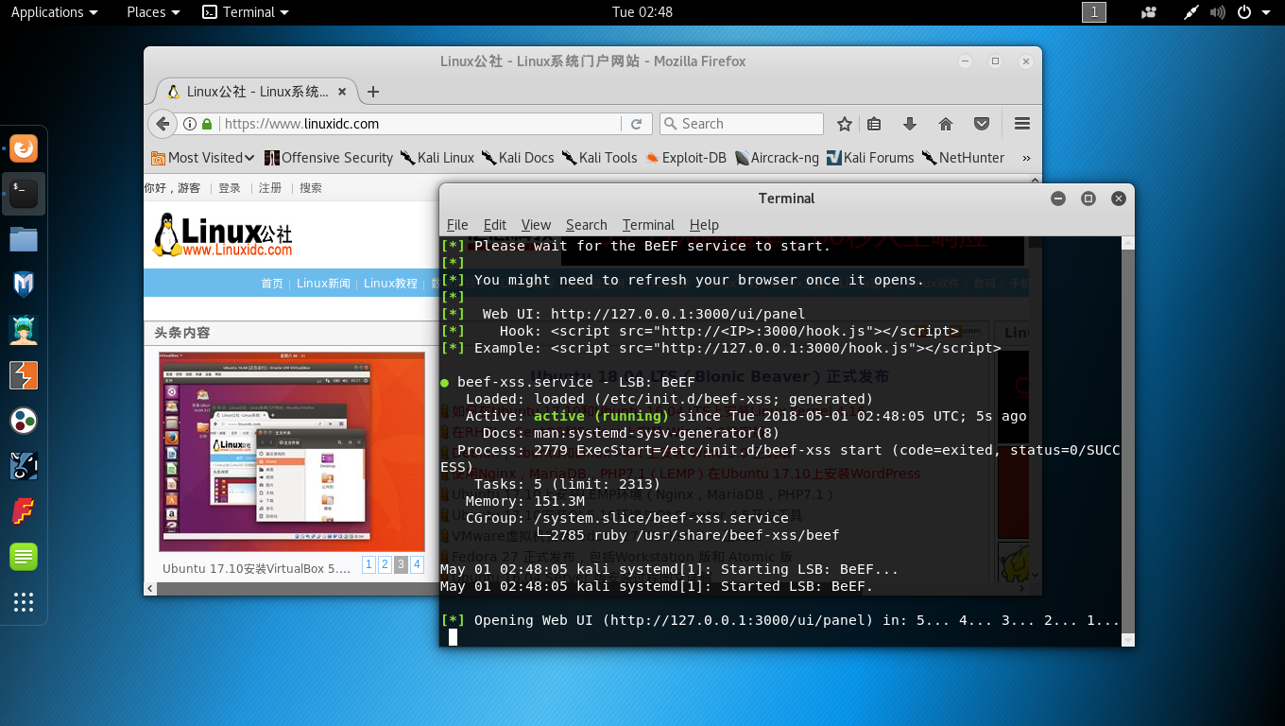Open BeEF XSS framework dock icon
Image resolution: width=1285 pixels, height=726 pixels.
pos(24,466)
